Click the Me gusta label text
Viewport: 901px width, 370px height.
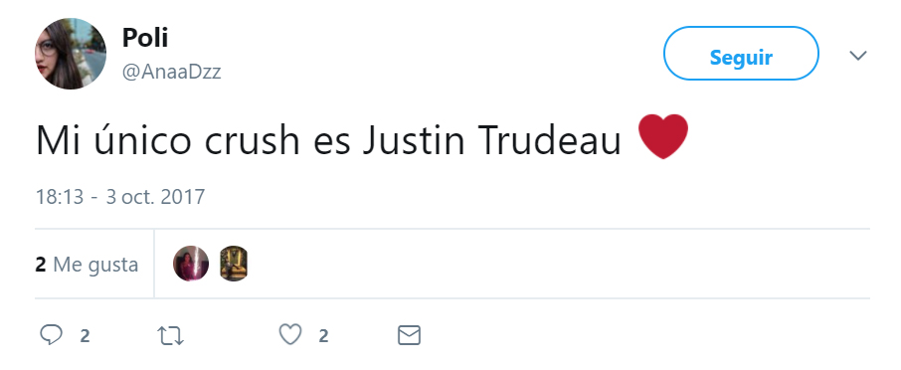95,265
